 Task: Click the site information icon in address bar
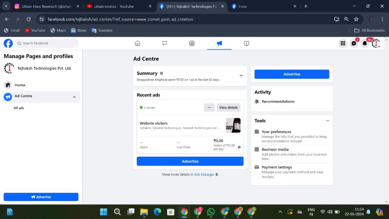point(42,19)
